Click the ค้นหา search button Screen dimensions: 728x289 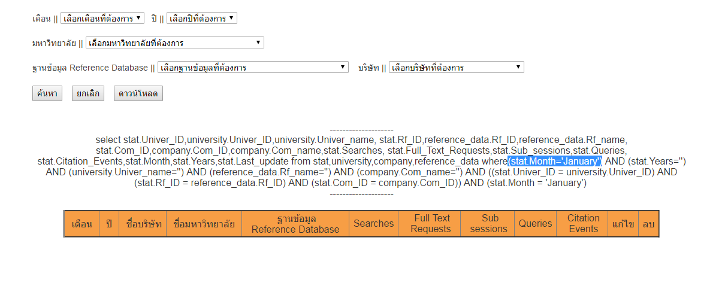point(47,93)
